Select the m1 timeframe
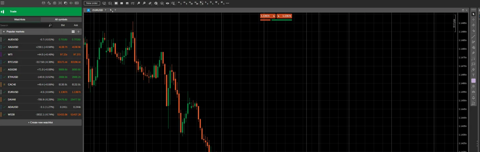The image size is (480, 152). pos(180,3)
